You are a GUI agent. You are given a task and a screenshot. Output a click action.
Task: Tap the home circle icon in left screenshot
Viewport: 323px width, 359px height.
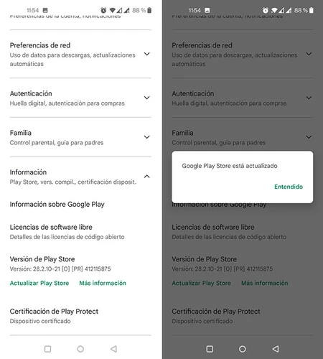pos(80,349)
